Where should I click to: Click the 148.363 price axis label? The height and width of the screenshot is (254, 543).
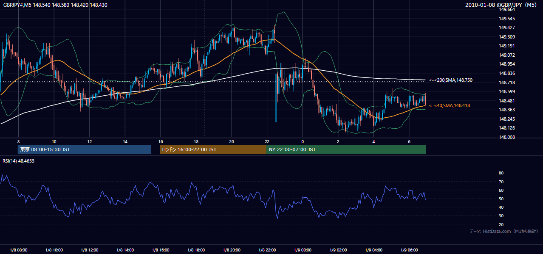pyautogui.click(x=507, y=110)
